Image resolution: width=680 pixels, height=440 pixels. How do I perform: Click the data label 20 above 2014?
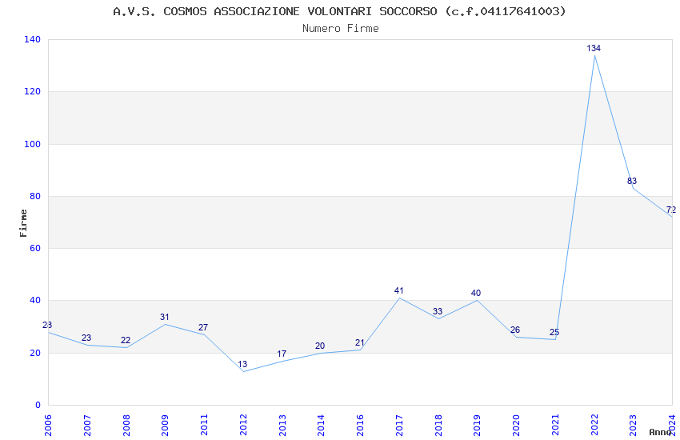[x=320, y=346]
